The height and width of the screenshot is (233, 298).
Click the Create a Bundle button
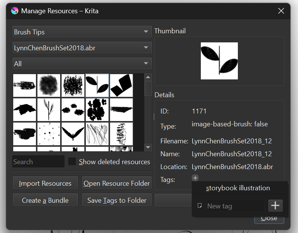point(45,200)
